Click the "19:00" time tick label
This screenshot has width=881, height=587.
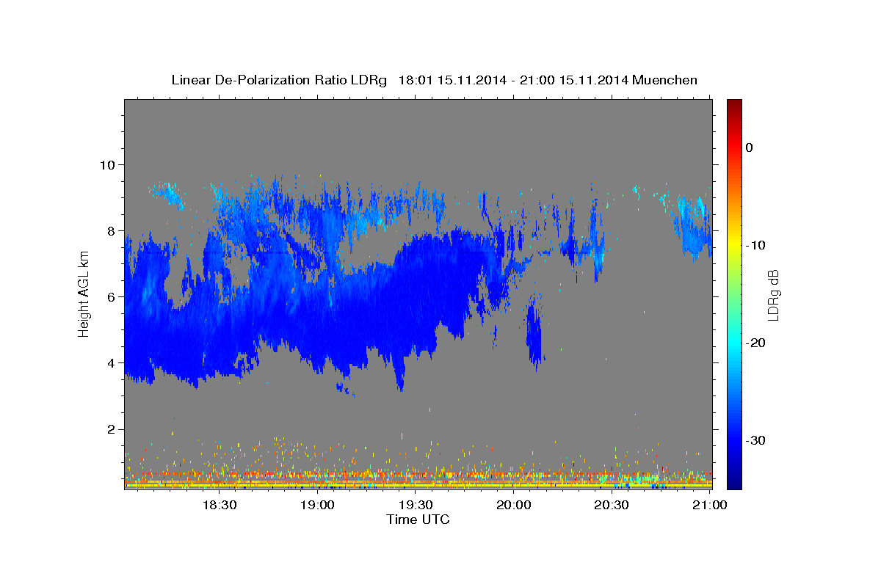point(317,505)
